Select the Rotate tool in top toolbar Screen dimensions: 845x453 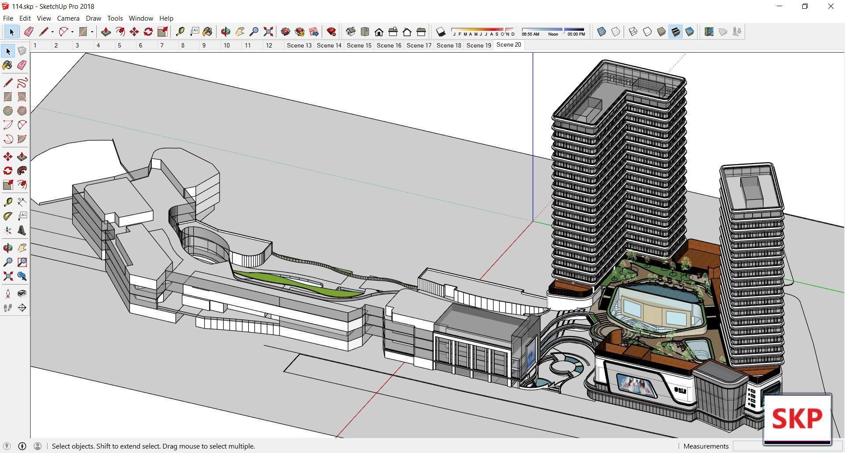click(x=148, y=32)
